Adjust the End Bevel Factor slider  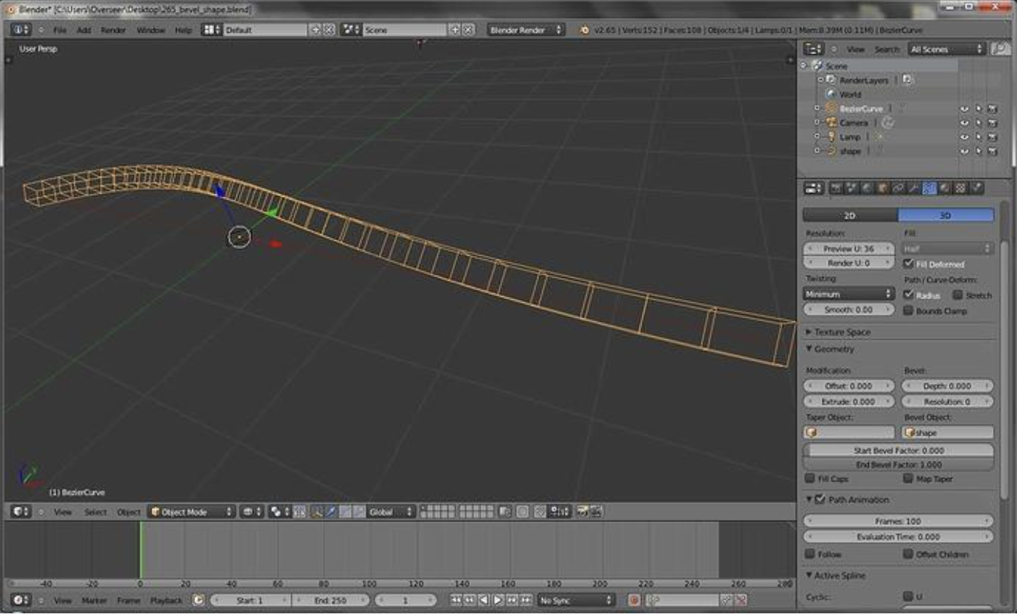pos(898,464)
